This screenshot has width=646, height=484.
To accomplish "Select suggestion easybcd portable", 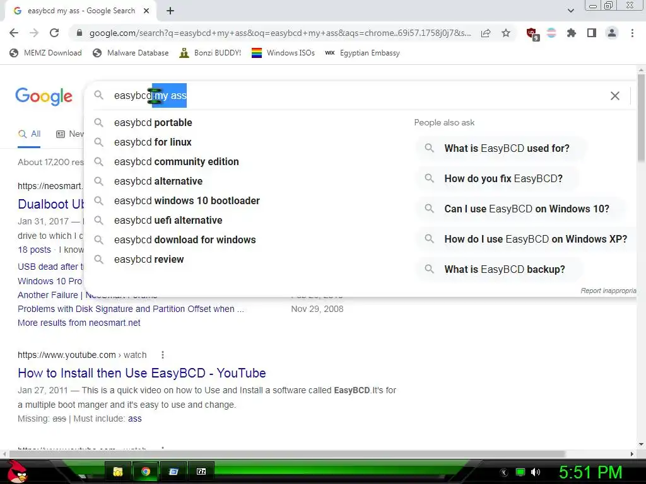I will point(153,123).
